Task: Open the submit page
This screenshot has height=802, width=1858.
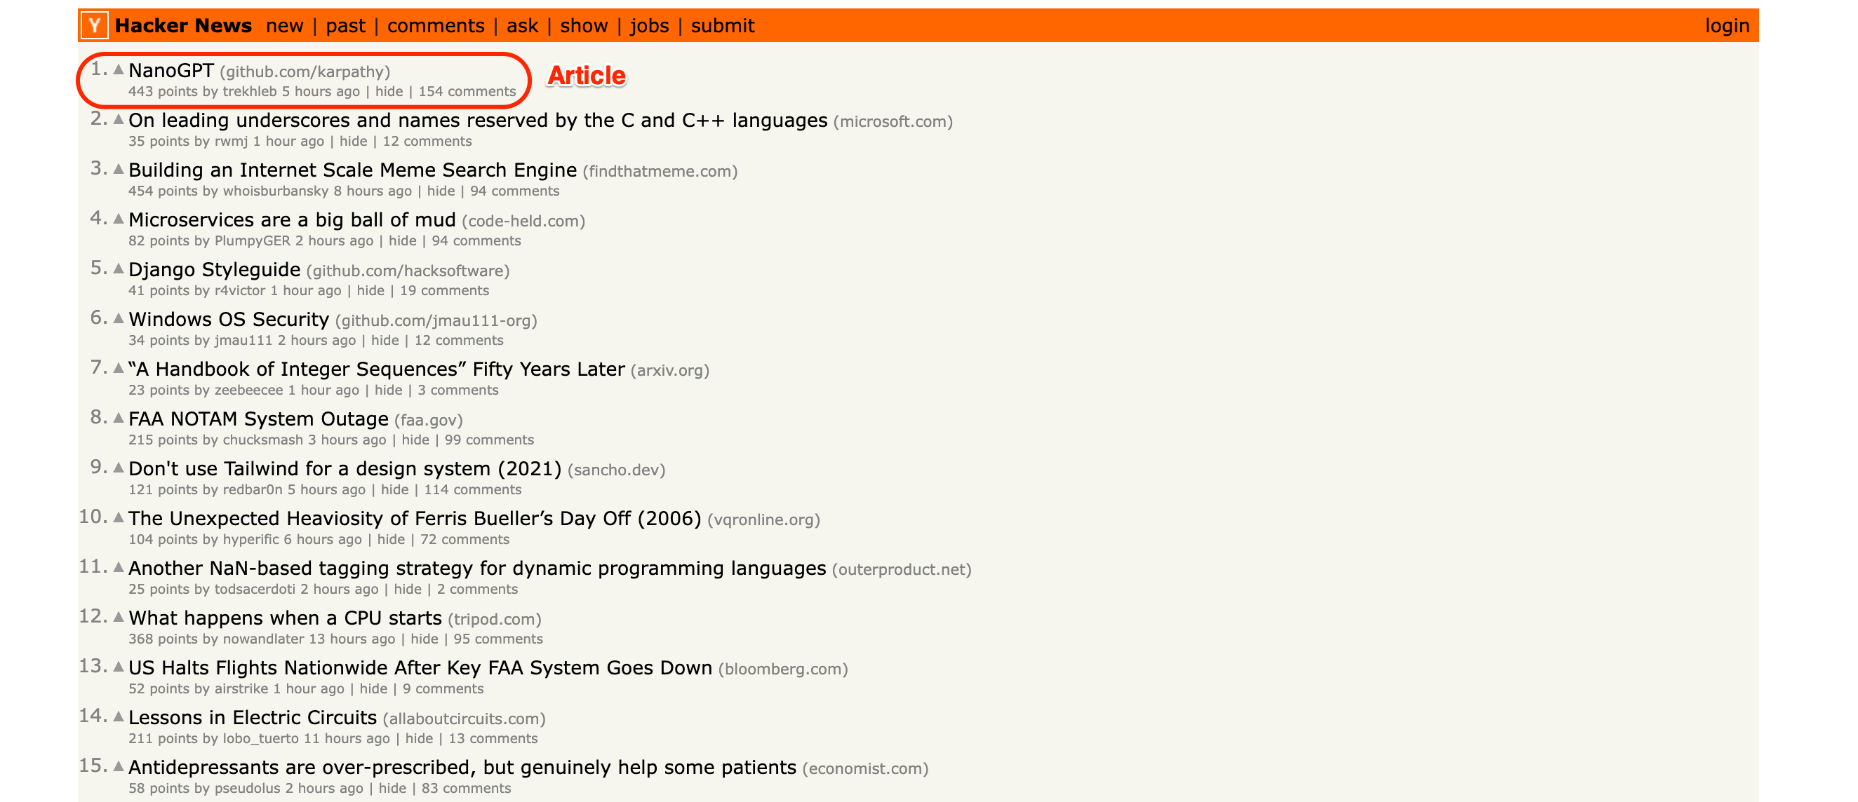Action: coord(722,25)
